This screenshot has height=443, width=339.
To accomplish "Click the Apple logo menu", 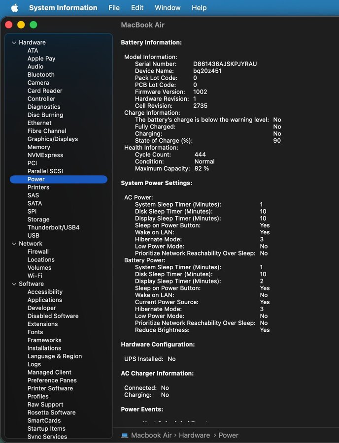I will click(14, 8).
